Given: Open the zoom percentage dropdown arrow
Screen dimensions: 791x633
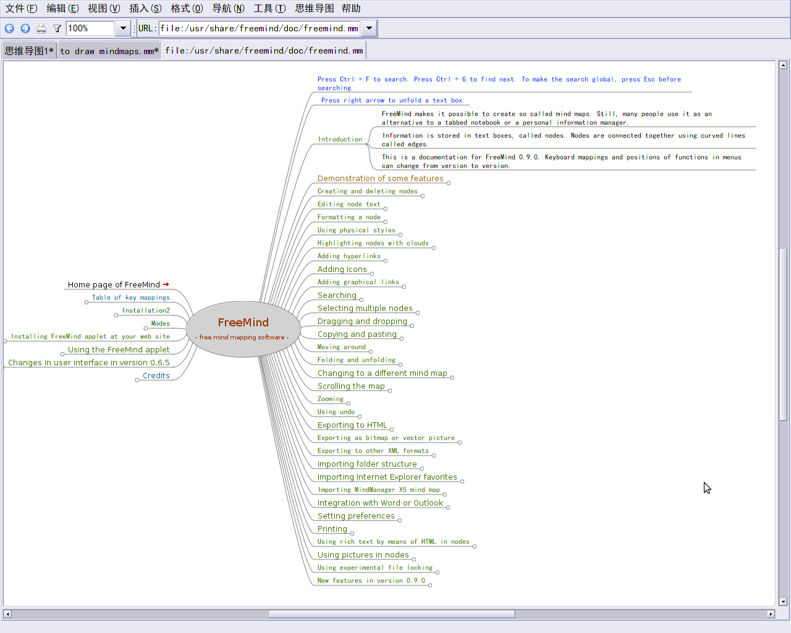Looking at the screenshot, I should coord(123,28).
